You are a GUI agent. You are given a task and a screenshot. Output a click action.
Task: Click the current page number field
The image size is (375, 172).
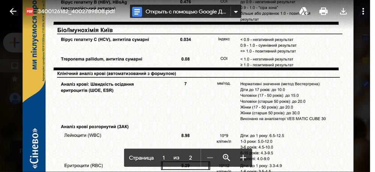pos(163,158)
